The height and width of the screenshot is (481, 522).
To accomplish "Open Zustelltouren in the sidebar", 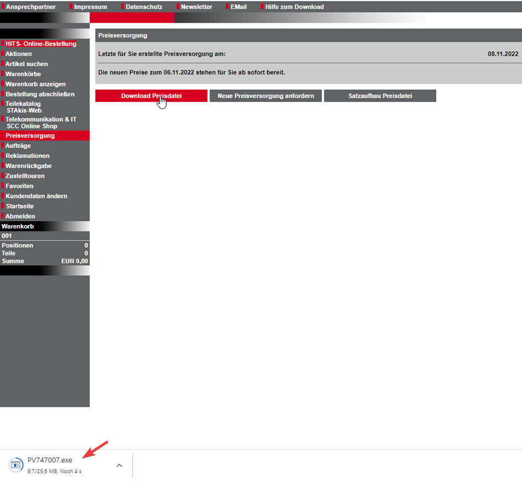I will (x=25, y=176).
